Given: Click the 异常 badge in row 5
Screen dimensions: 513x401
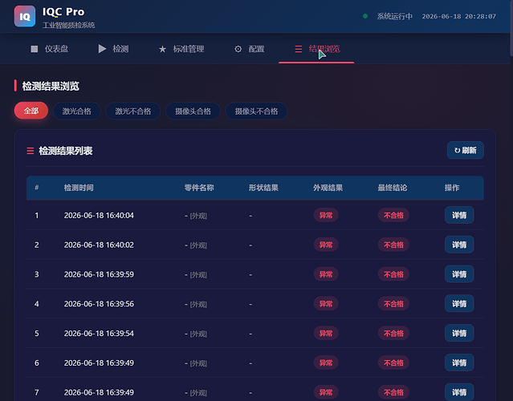Looking at the screenshot, I should tap(326, 333).
